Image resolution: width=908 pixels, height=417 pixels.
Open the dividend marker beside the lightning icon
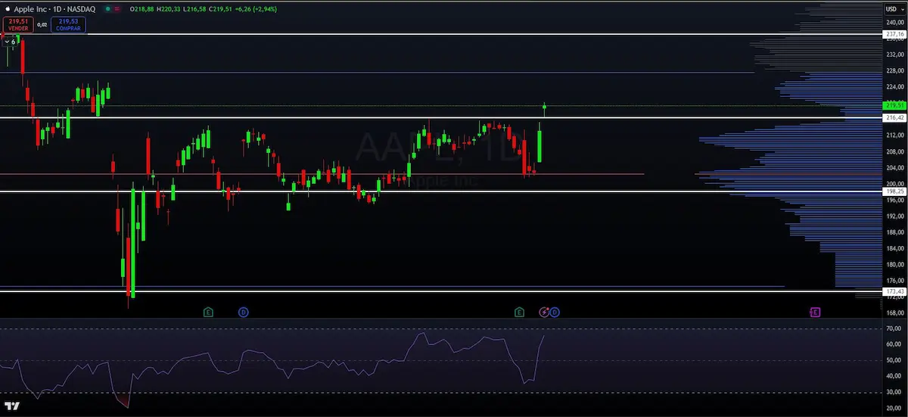(555, 312)
